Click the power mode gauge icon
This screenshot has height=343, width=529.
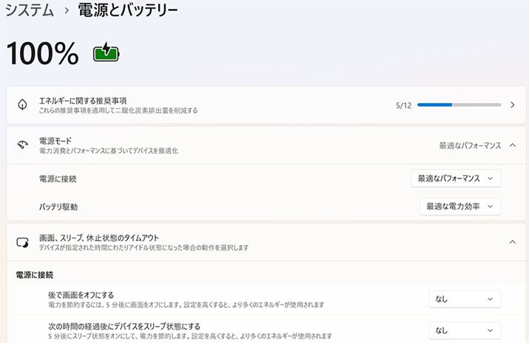23,145
